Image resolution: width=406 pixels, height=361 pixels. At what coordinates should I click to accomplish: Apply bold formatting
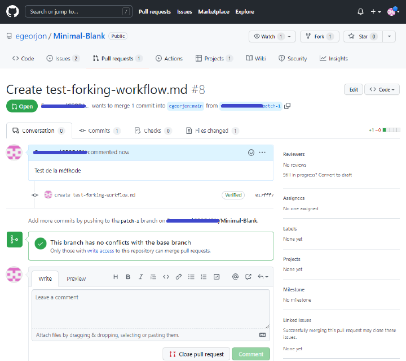[128, 277]
